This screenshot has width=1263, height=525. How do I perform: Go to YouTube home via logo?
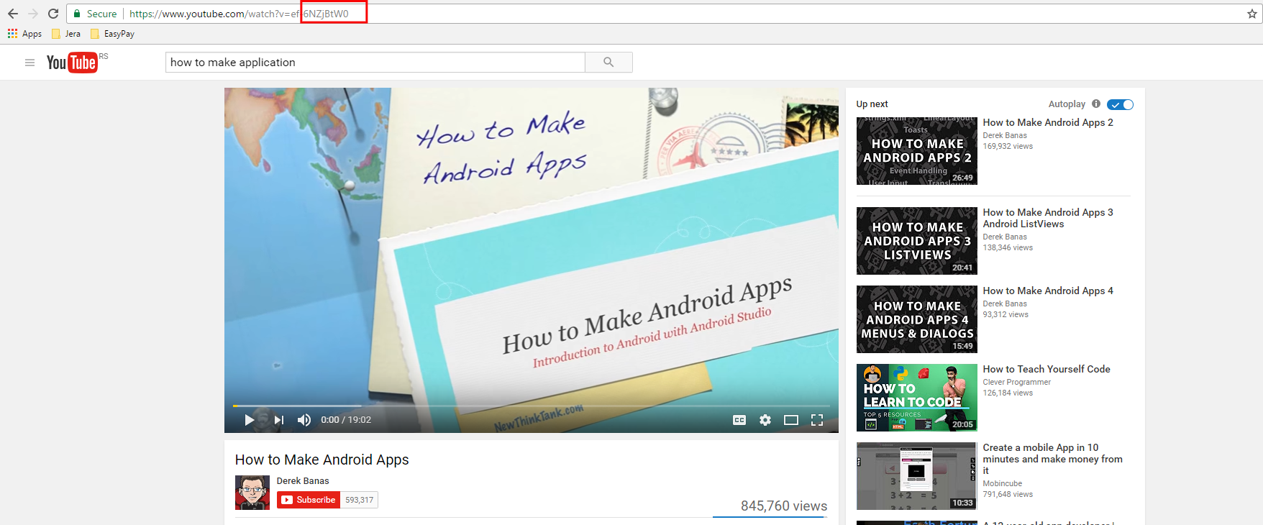(72, 63)
